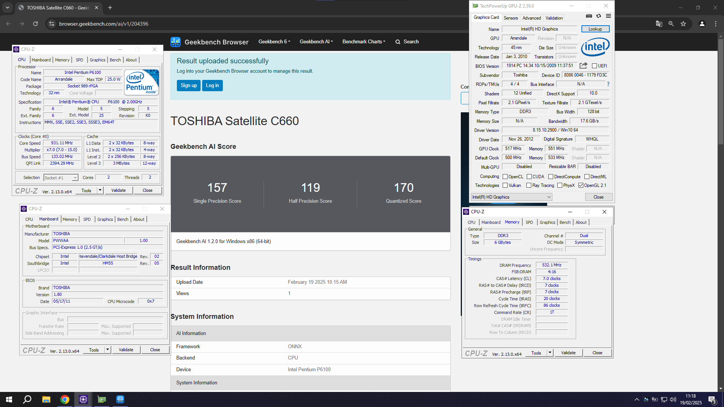Open Chrome profile avatar icon
The image size is (724, 407).
702,24
